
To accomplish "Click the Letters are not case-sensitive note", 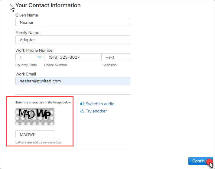I will point(39,142).
